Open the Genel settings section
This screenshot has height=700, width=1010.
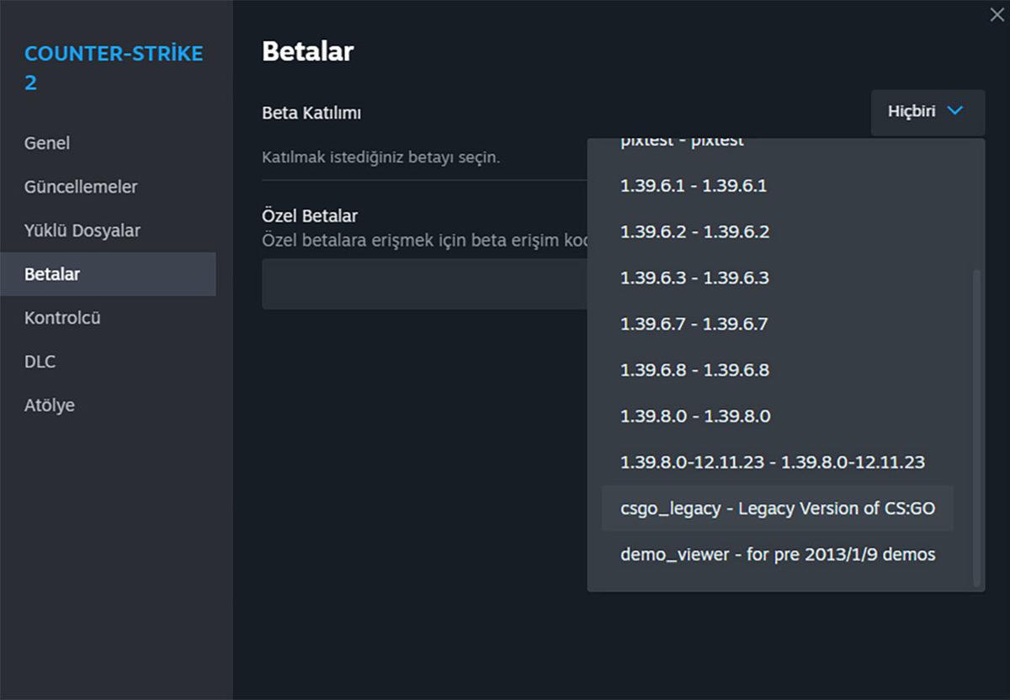pos(46,143)
